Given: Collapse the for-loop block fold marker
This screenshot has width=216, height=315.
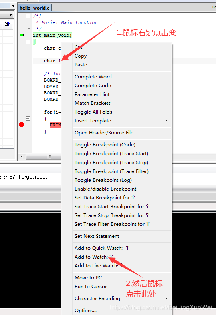Looking at the screenshot, I should 28,118.
